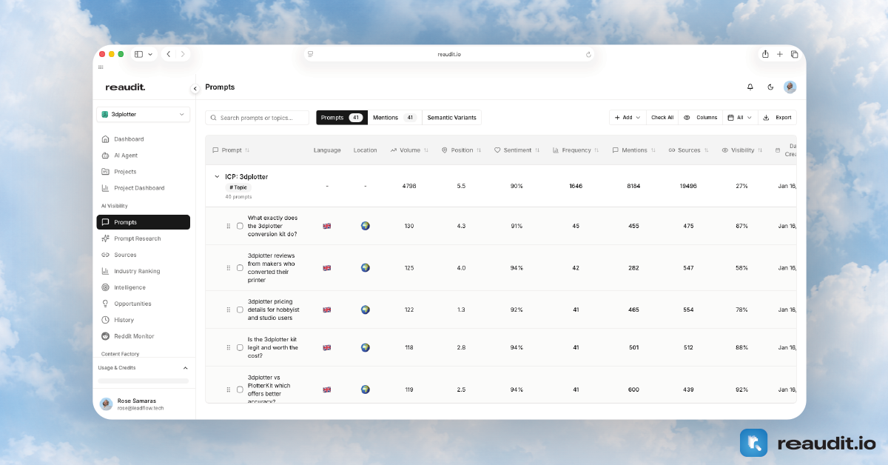Open the notifications bell

750,87
